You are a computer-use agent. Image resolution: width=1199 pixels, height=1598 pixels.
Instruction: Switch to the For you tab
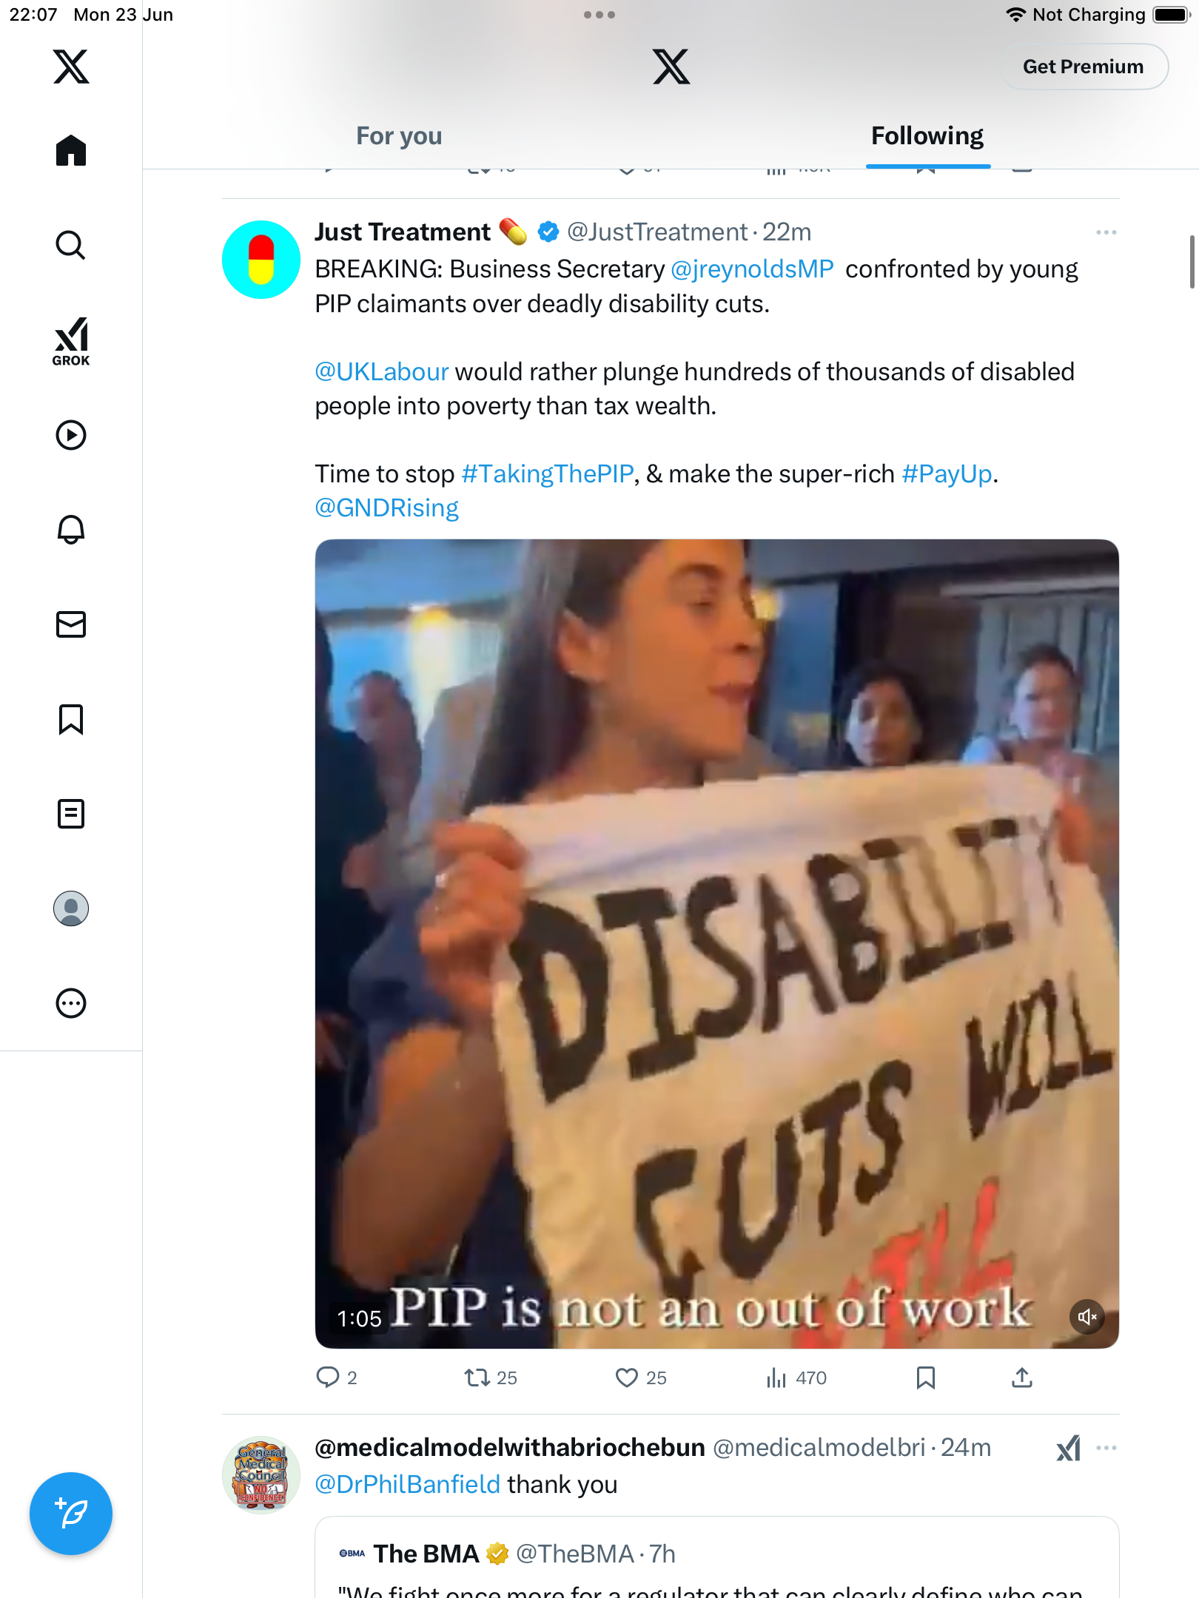(x=399, y=136)
